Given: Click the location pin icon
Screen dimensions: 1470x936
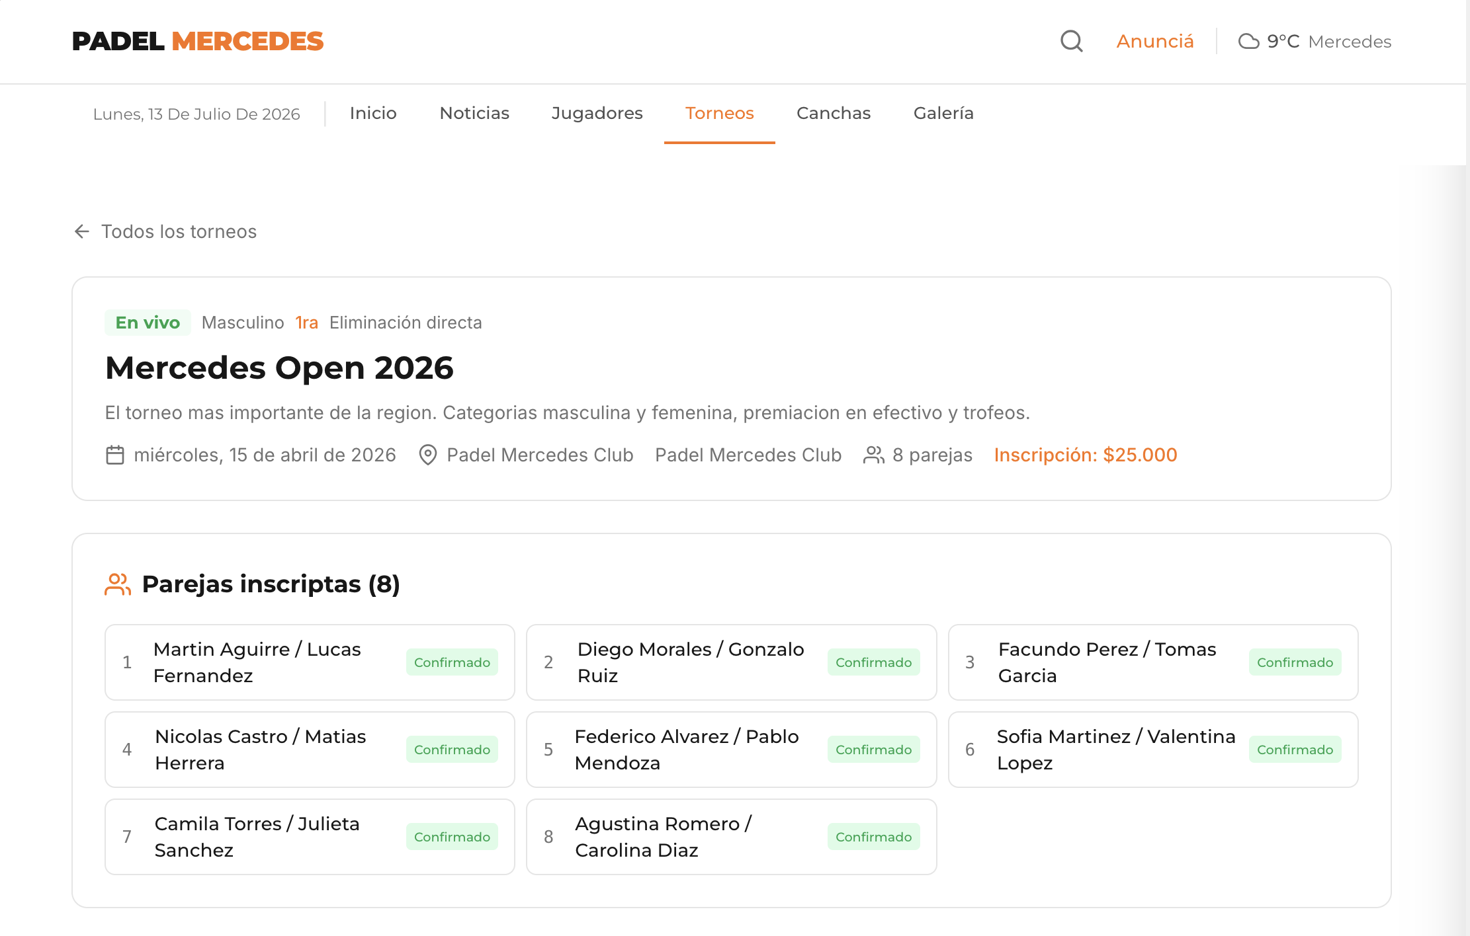Looking at the screenshot, I should pos(428,455).
